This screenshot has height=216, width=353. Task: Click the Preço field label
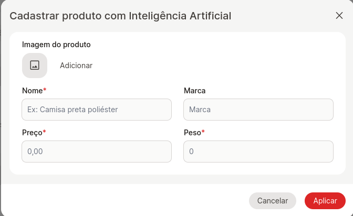pos(32,133)
